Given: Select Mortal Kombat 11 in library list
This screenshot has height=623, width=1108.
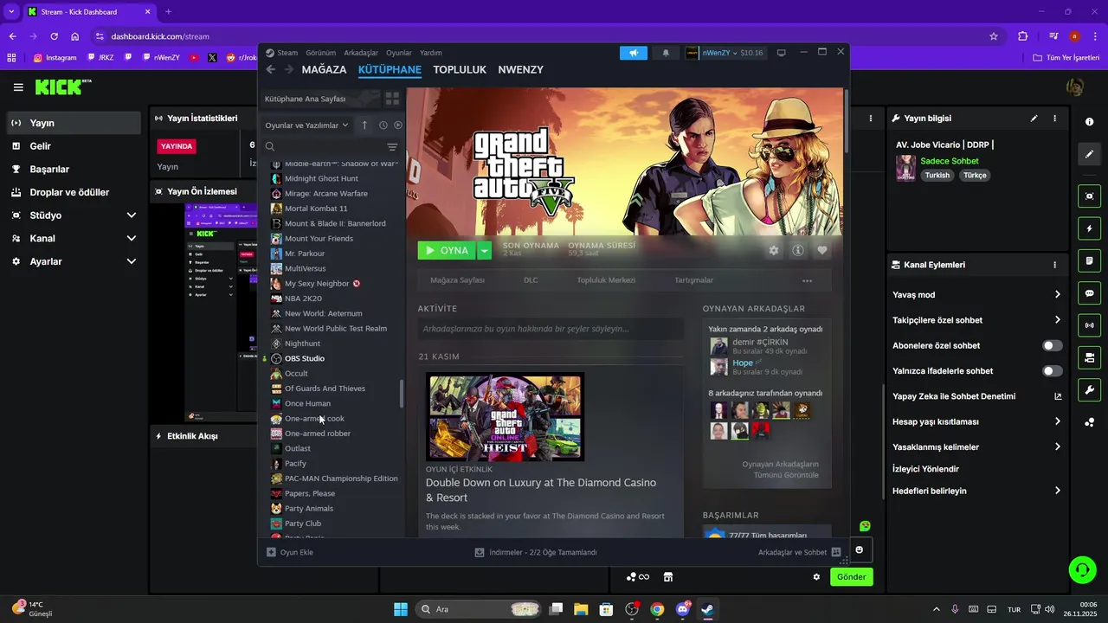Looking at the screenshot, I should (316, 209).
